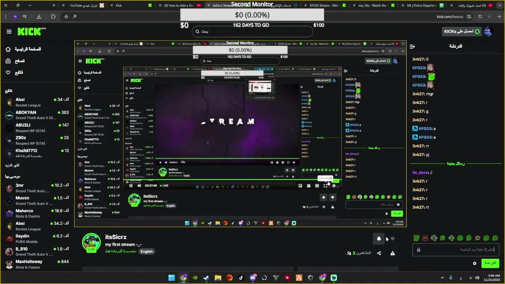Pick the red angry emote above the chat input
Image resolution: width=505 pixels, height=284 pixels.
point(425,238)
